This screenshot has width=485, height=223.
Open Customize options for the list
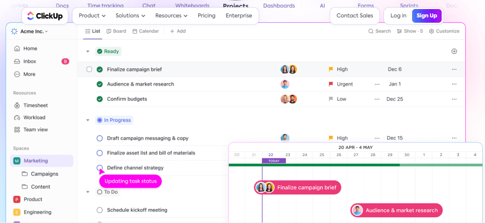pyautogui.click(x=444, y=31)
